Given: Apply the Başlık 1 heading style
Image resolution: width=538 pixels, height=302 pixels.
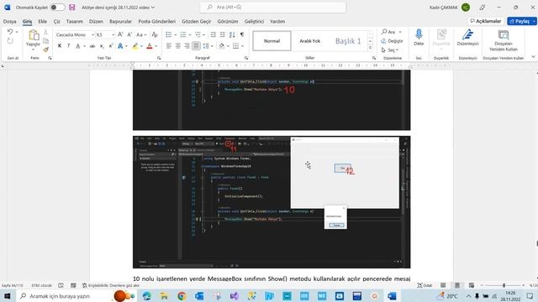Looking at the screenshot, I should 348,41.
